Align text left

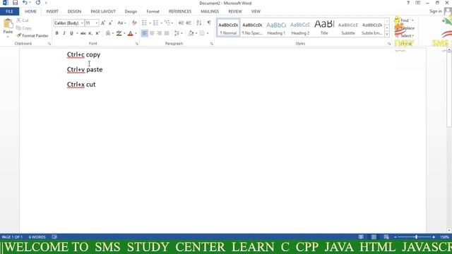click(144, 33)
